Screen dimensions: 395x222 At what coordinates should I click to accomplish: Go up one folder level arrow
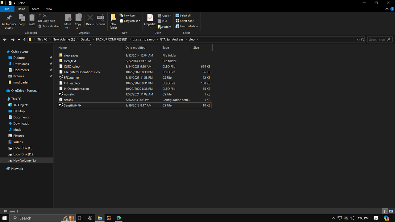[x=24, y=39]
